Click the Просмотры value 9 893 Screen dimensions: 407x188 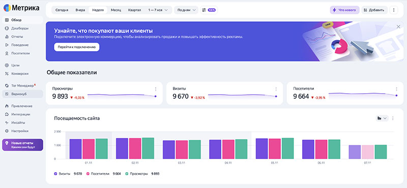coord(60,97)
